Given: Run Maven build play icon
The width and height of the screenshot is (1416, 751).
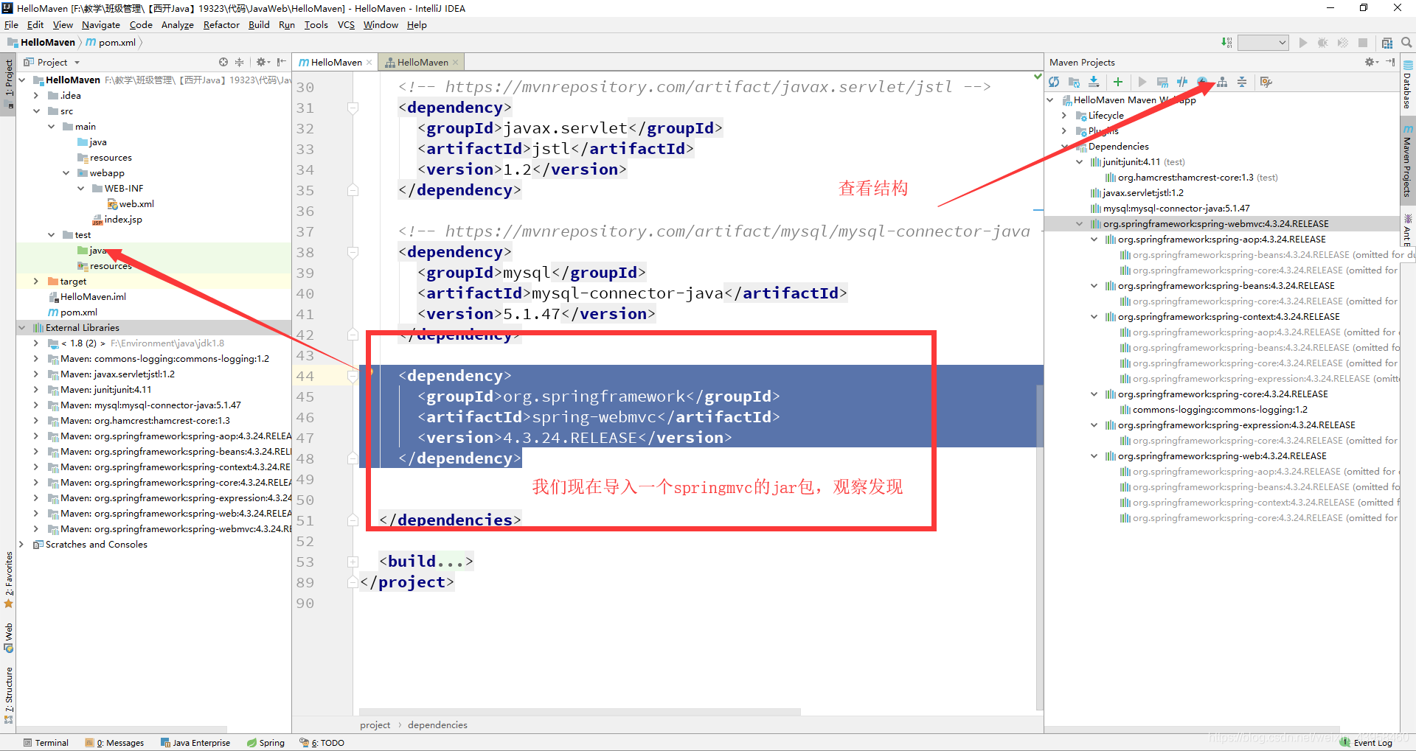Looking at the screenshot, I should (1142, 82).
